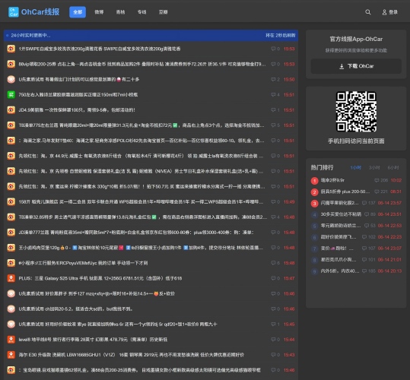The image size is (410, 380).
Task: Click 手机扫码访问当前页面 caption
Action: 356,141
